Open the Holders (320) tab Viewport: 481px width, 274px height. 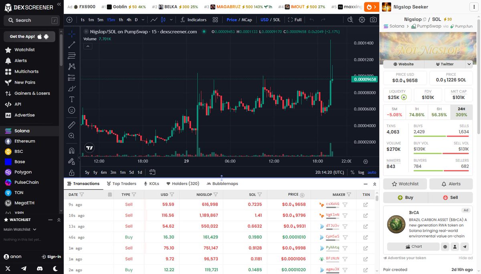tap(183, 184)
